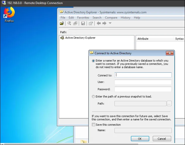Click the main window Path address bar

[x=127, y=32]
